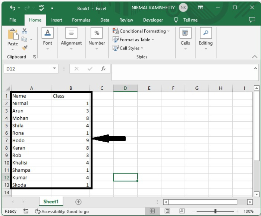The height and width of the screenshot is (216, 261).
Task: Open the Paste options dropdown arrow
Action: (x=13, y=50)
